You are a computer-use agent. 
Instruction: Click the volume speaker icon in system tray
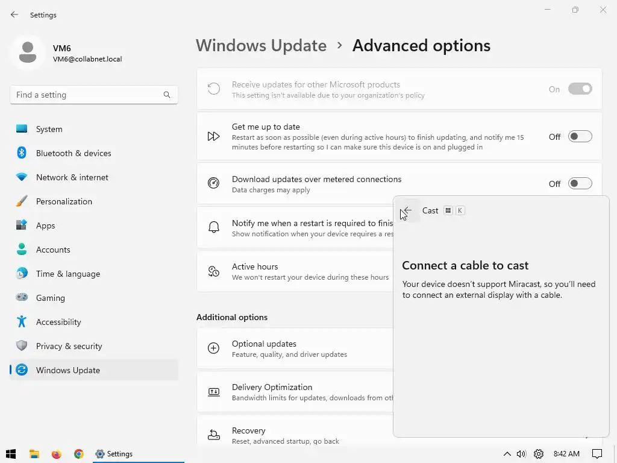pos(521,453)
